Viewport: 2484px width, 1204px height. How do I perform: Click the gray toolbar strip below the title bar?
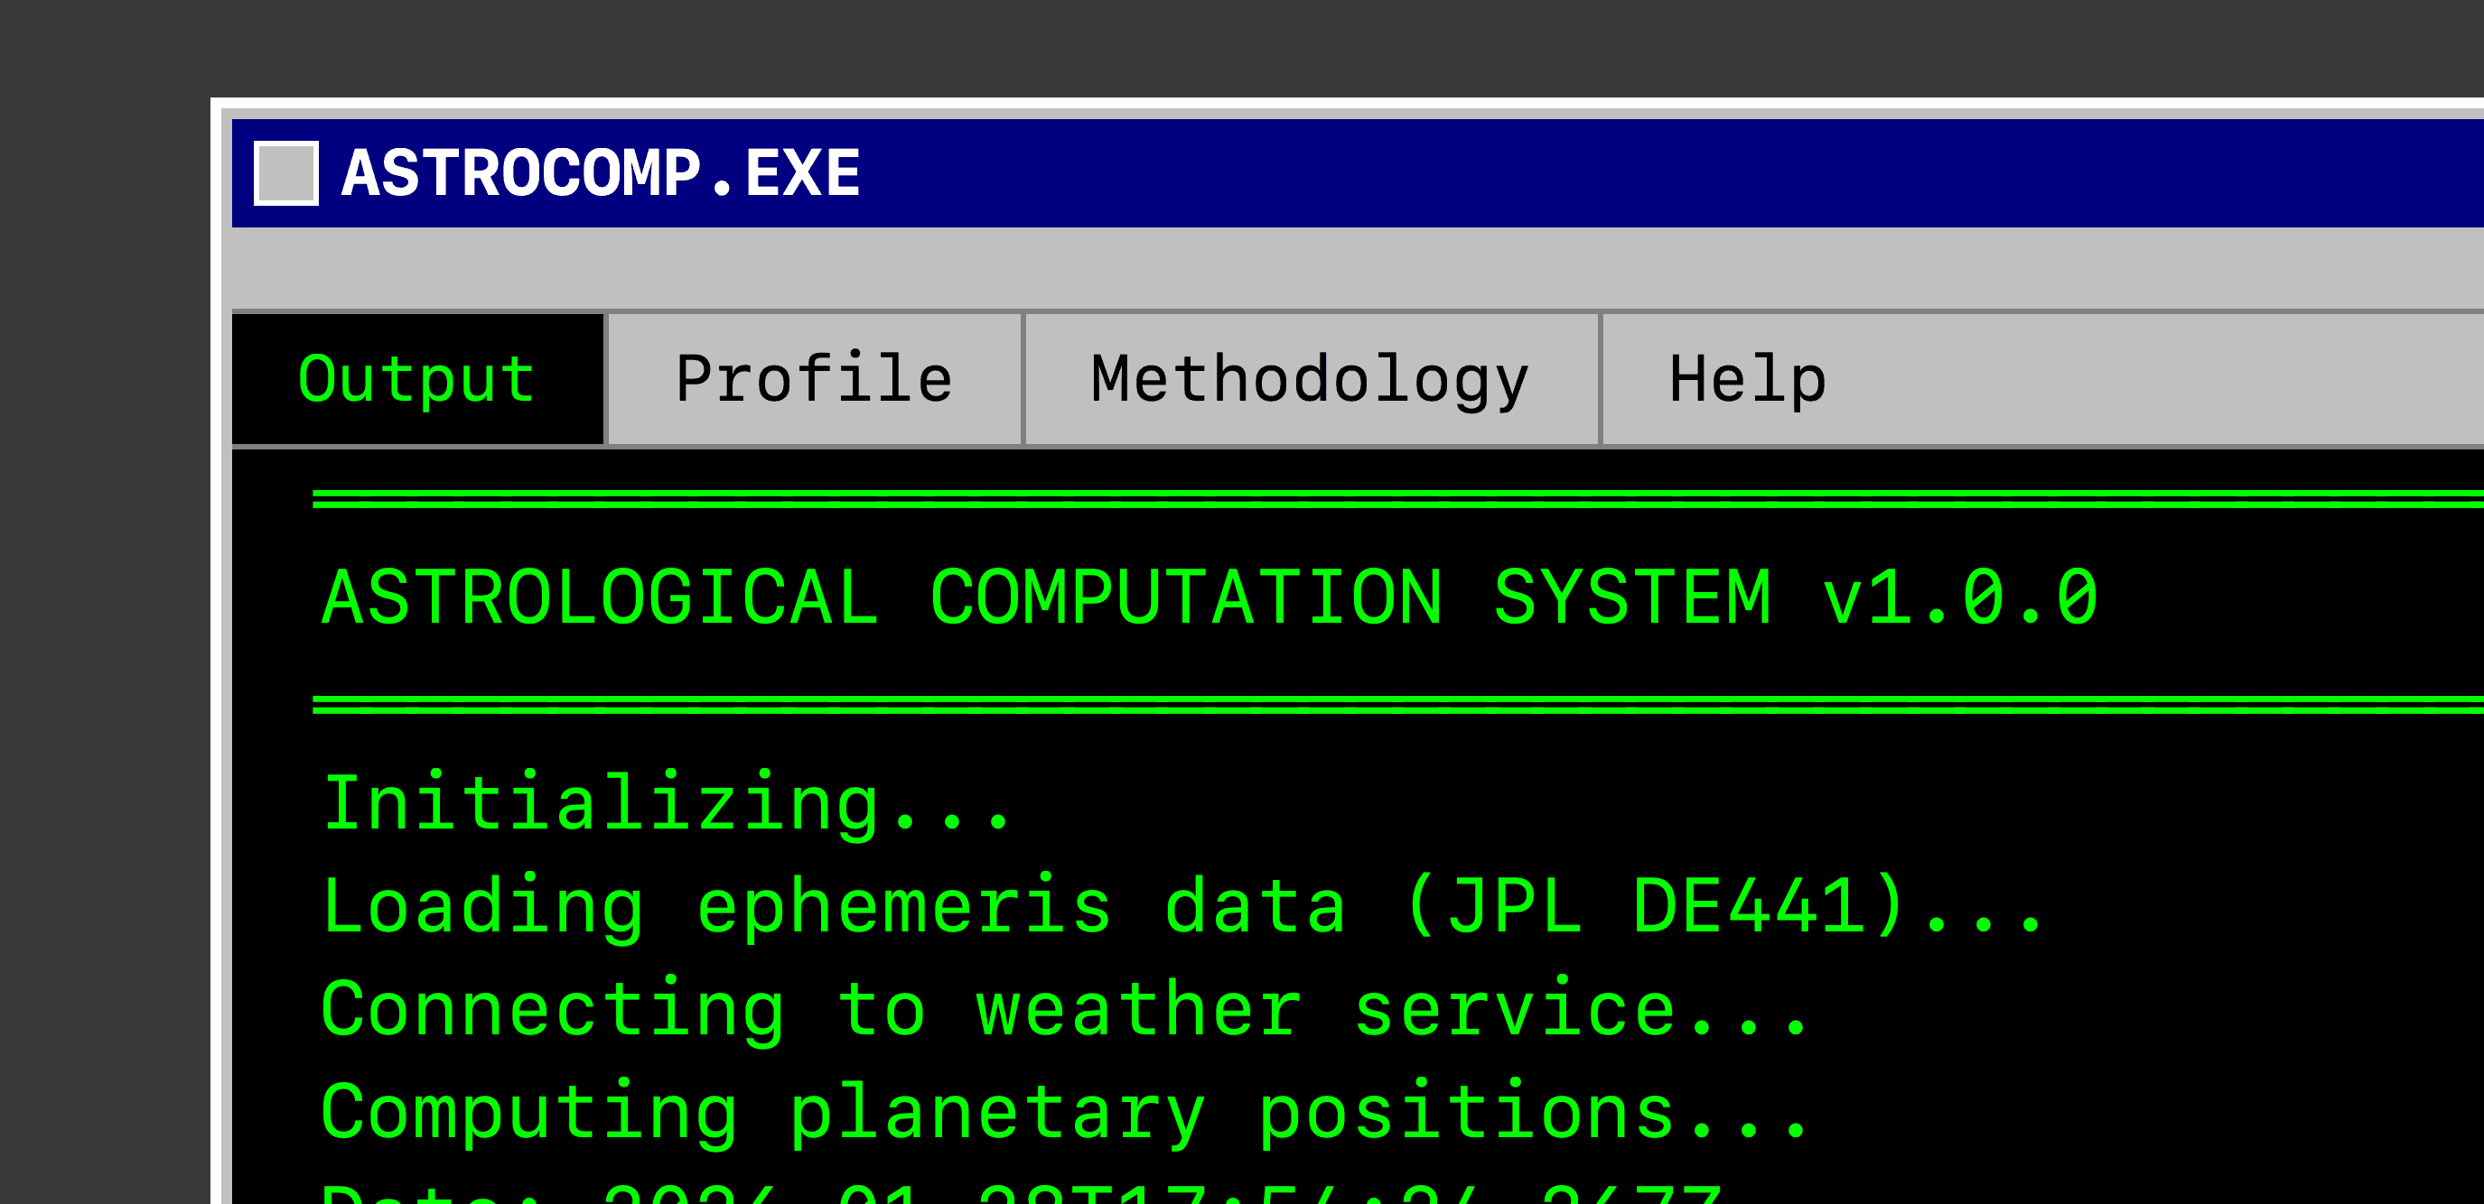[1350, 273]
